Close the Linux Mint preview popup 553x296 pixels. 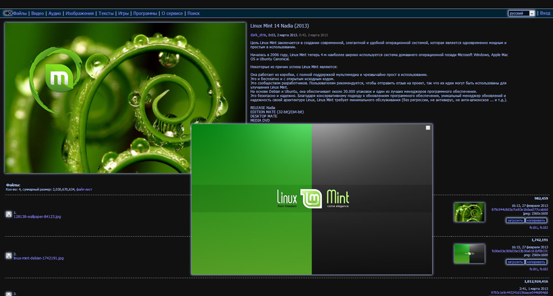[x=428, y=128]
